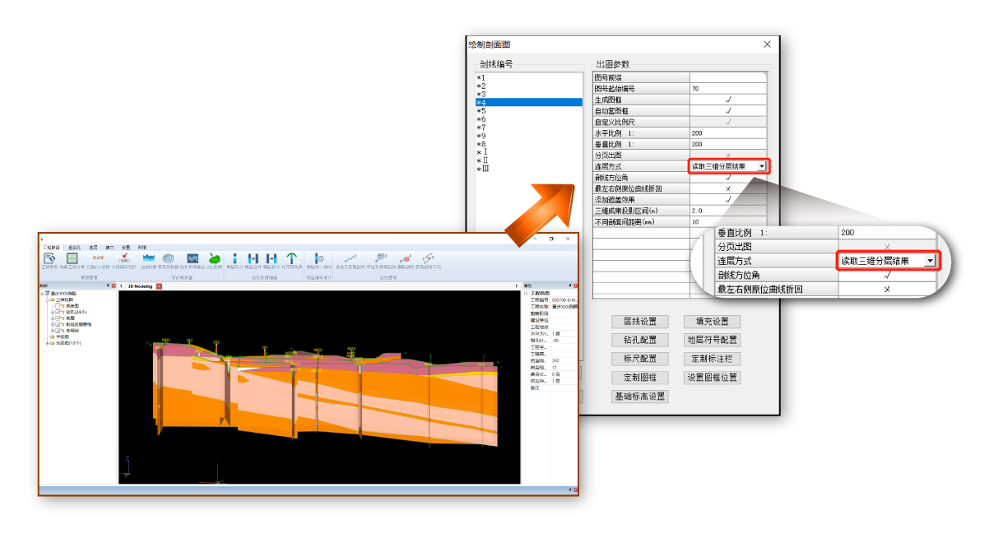The image size is (989, 543).
Task: Toggle the 地表面 checkbox in tree
Action: click(x=58, y=306)
